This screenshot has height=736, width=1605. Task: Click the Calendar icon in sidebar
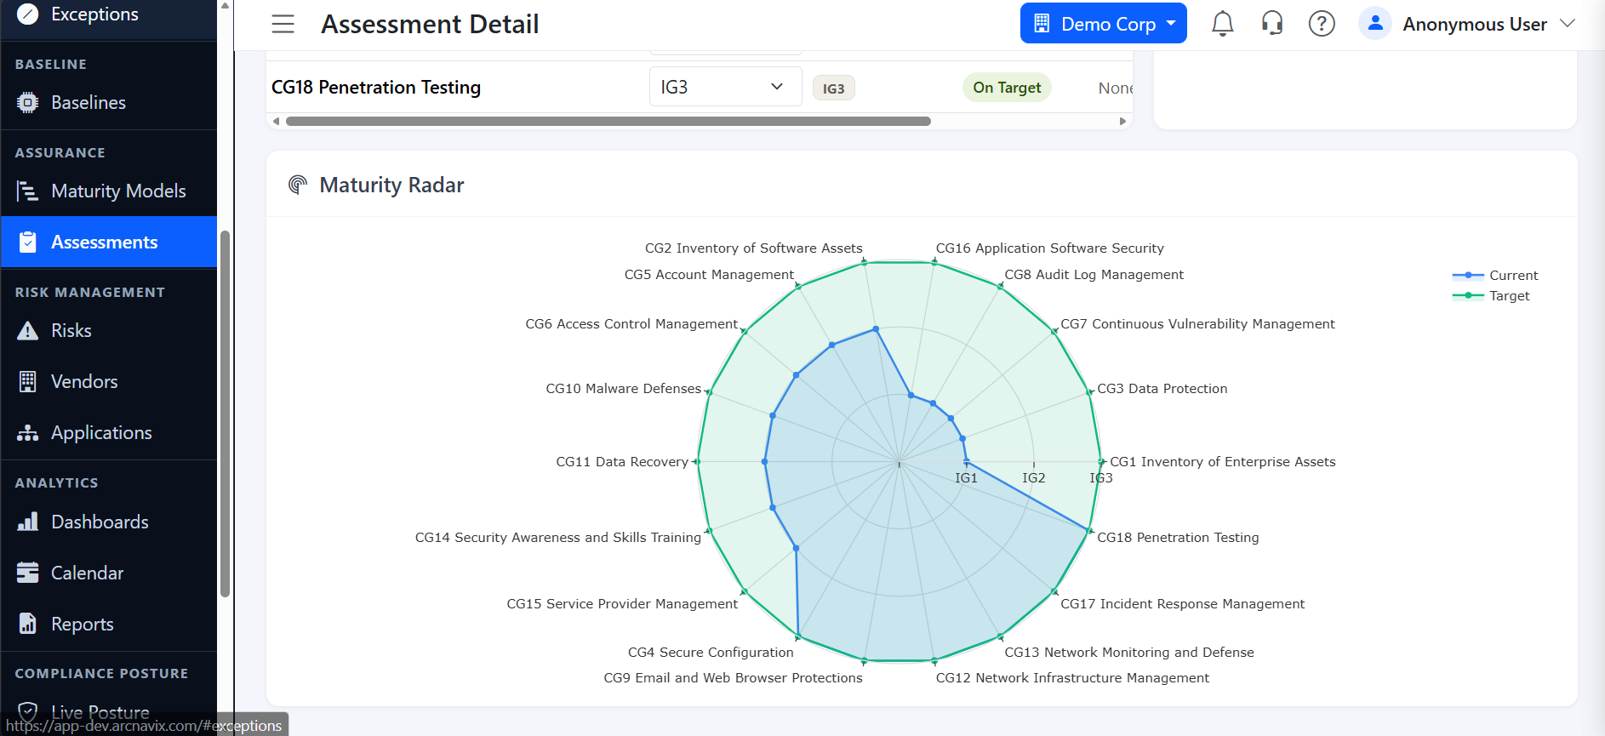click(x=28, y=573)
